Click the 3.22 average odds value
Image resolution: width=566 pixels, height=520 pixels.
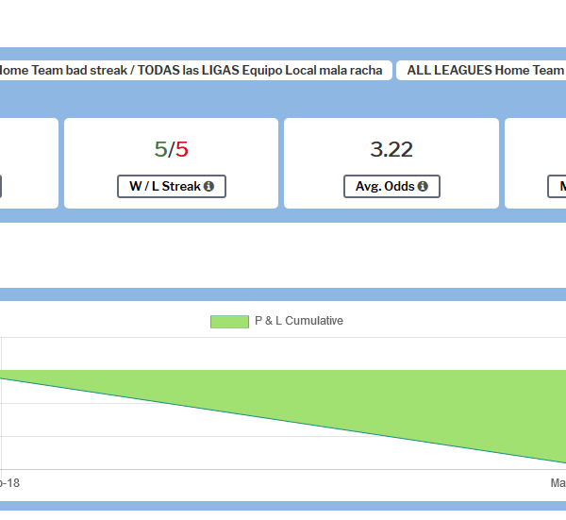pos(391,149)
